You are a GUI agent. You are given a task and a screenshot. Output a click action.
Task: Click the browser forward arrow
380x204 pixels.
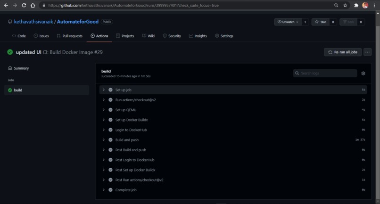(15, 5)
